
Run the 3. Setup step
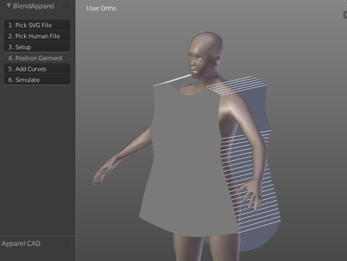pyautogui.click(x=37, y=47)
